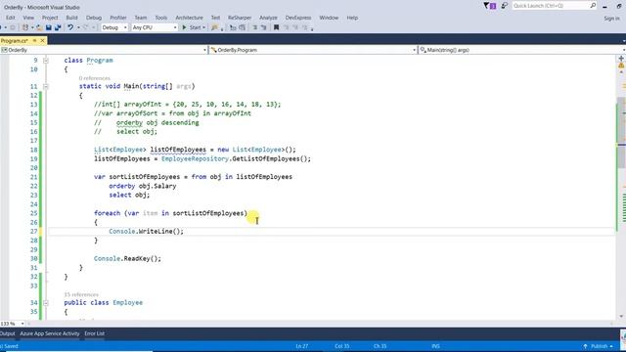626x352 pixels.
Task: Click the Publish button in status bar
Action: pyautogui.click(x=598, y=346)
